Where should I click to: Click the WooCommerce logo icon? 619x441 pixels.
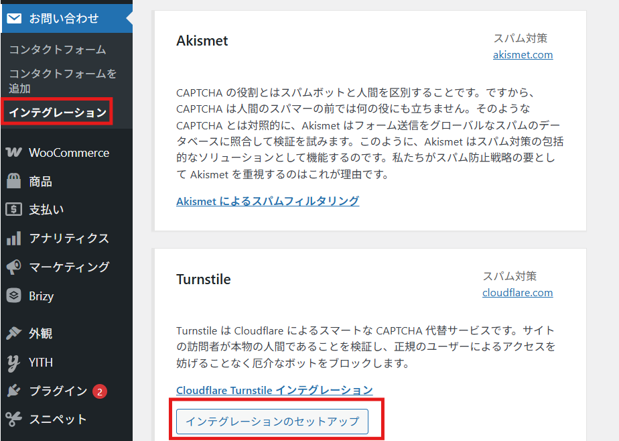(13, 153)
